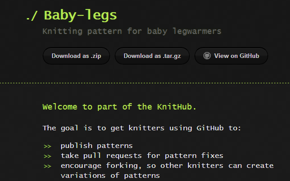Download the pattern as .tar.gz
This screenshot has width=290, height=181.
152,56
